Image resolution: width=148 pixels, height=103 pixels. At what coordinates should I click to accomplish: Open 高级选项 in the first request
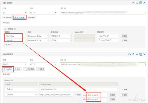tap(6, 22)
